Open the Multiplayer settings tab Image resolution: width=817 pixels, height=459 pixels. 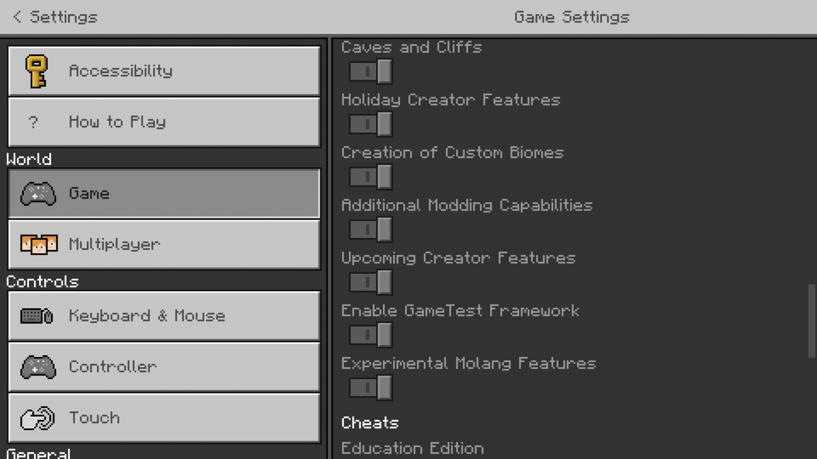tap(164, 244)
